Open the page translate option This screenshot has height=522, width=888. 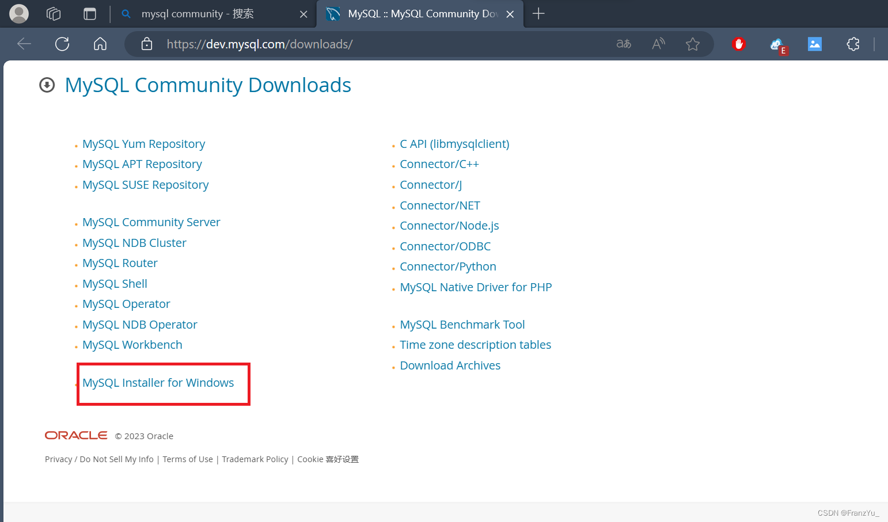[624, 44]
